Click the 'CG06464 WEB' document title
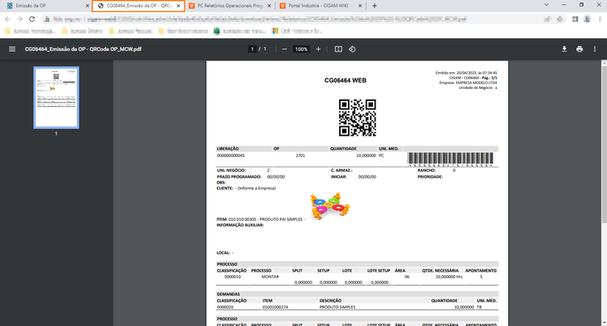Image resolution: width=607 pixels, height=326 pixels. click(346, 80)
